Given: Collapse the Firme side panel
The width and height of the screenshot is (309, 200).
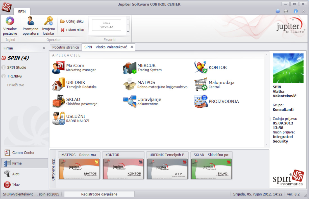Looking at the screenshot, I should pos(44,48).
